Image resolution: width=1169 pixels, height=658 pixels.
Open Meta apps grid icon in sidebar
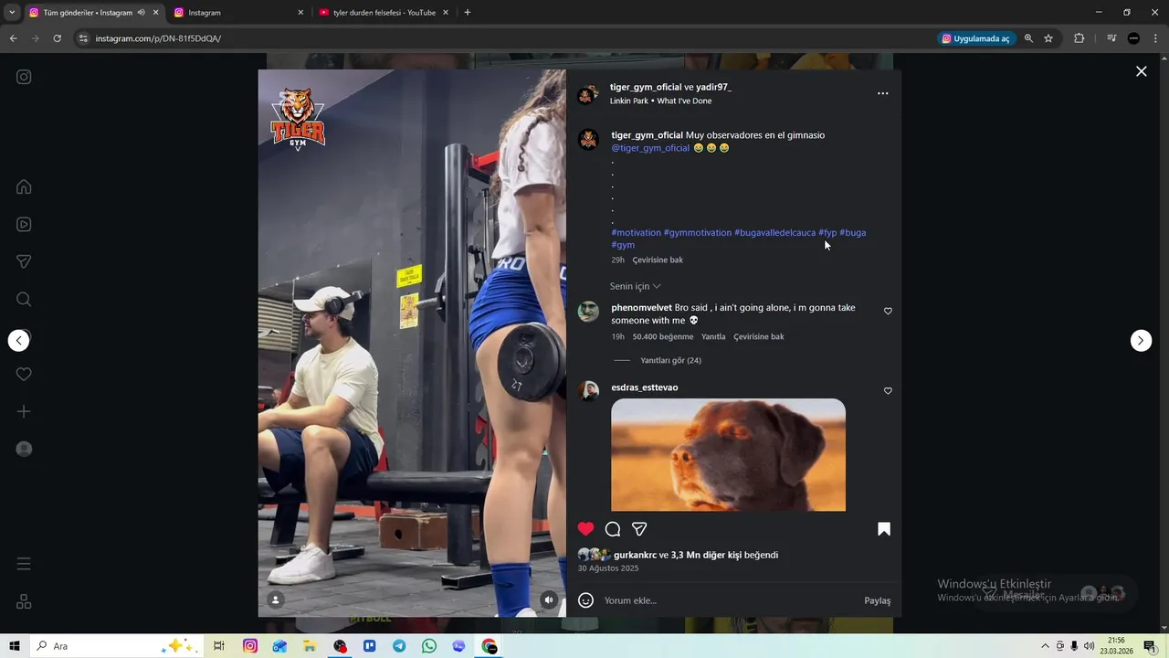pos(24,601)
